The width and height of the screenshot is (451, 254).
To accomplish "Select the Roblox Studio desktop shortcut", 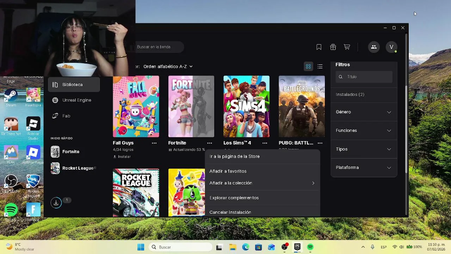I will coord(33,128).
